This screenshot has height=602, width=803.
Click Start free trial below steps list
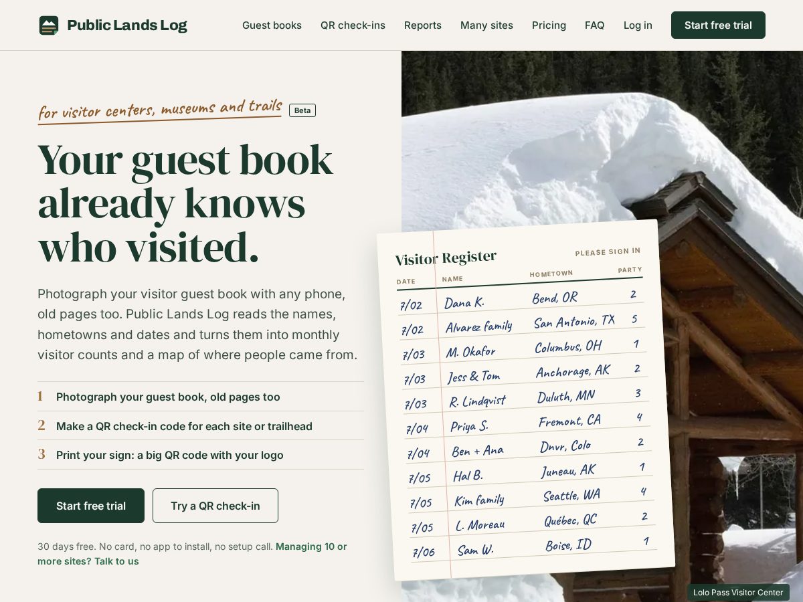91,506
